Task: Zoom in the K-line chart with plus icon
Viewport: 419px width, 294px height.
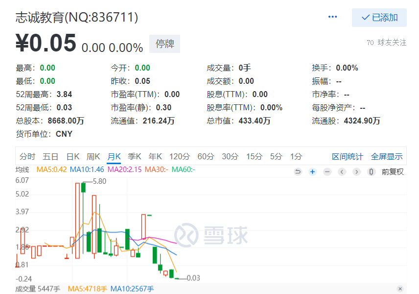Action: click(x=312, y=171)
